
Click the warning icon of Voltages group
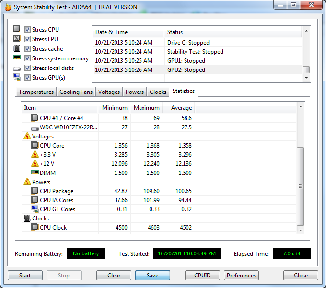coord(27,136)
